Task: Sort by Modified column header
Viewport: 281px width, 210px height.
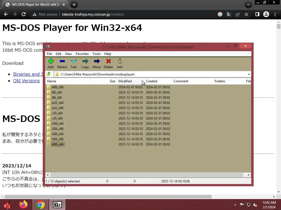Action: tap(130, 81)
